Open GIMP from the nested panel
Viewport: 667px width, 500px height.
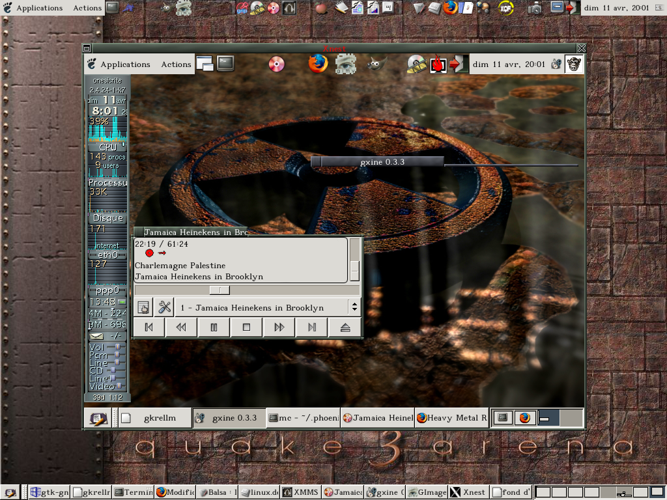(x=374, y=64)
